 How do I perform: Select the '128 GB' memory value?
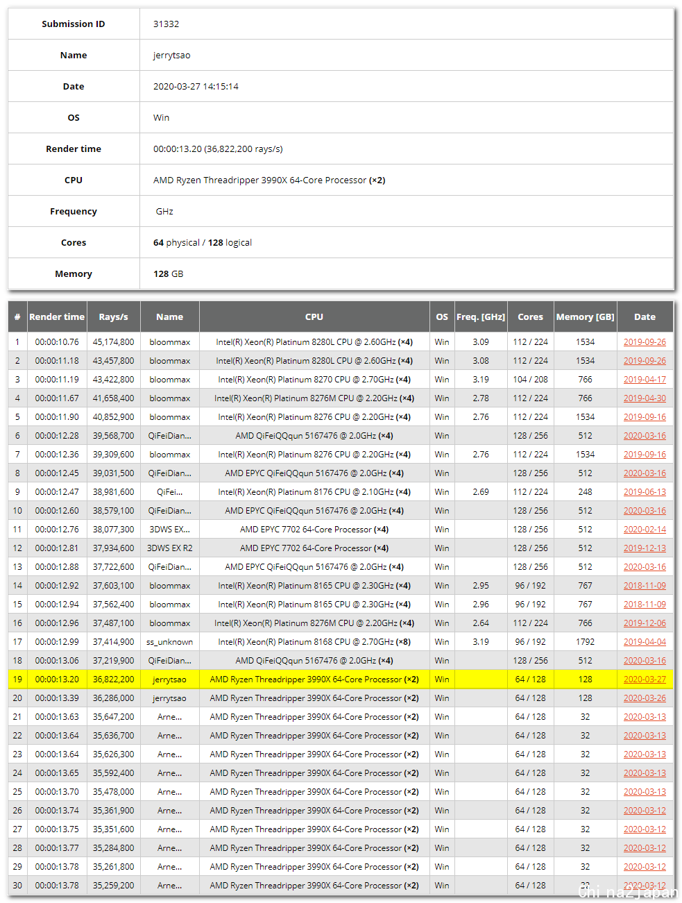(169, 273)
